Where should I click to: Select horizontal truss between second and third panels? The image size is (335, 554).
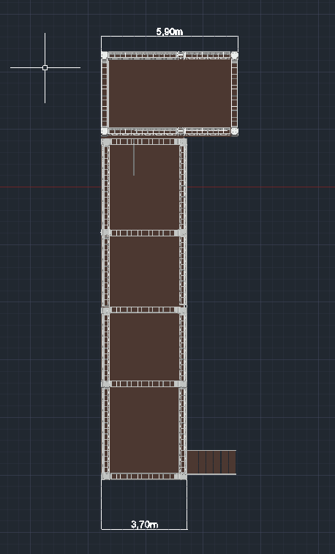click(144, 310)
